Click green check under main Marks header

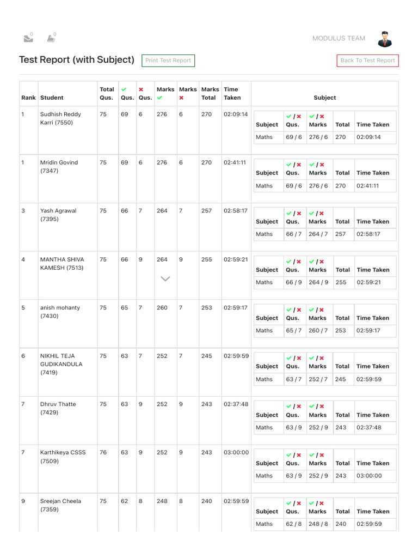point(159,98)
